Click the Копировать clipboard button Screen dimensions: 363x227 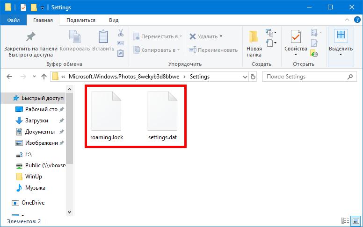coord(75,41)
